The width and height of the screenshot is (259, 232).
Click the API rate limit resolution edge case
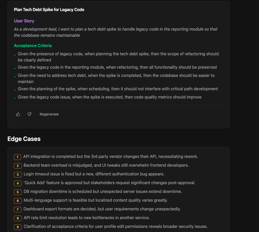87,218
